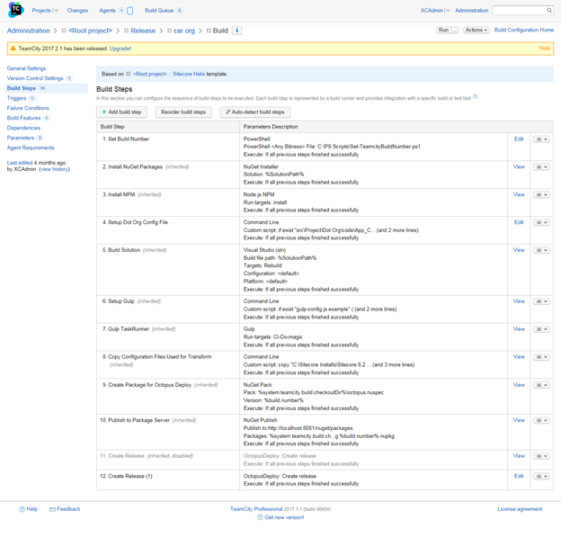Open step menu for Gulp TaskRunner
Viewport: 561px width, 537px height.
coord(541,329)
